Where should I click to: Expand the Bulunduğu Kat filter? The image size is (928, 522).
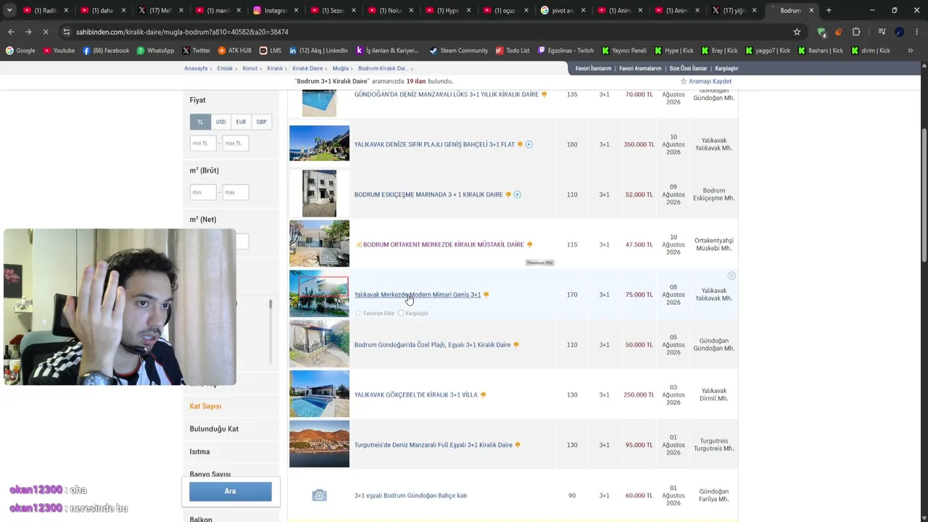[214, 428]
